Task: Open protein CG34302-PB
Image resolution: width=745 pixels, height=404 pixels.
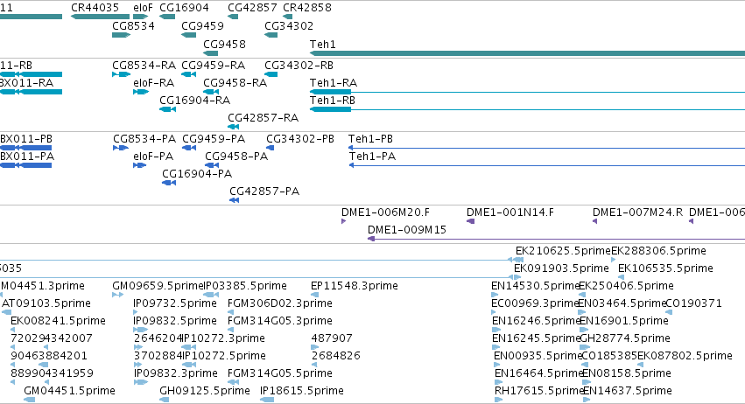Action: [300, 139]
